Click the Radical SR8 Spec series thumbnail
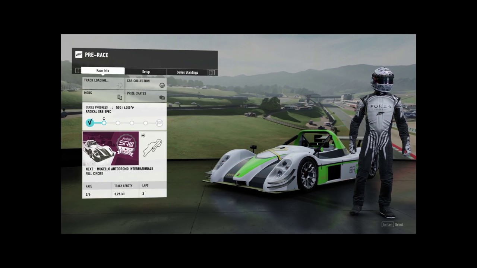 pos(110,149)
